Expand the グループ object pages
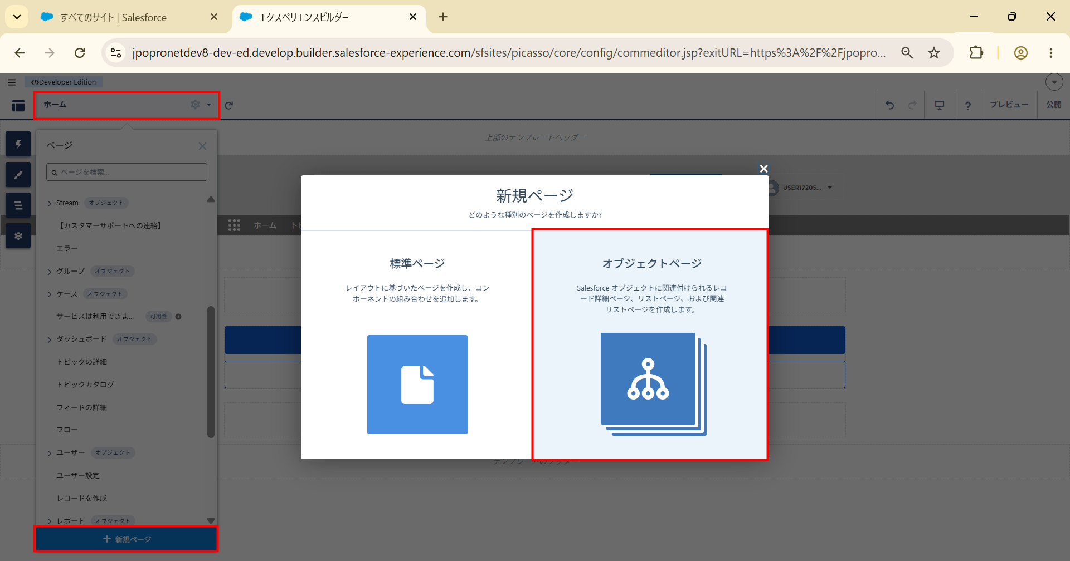 [50, 272]
